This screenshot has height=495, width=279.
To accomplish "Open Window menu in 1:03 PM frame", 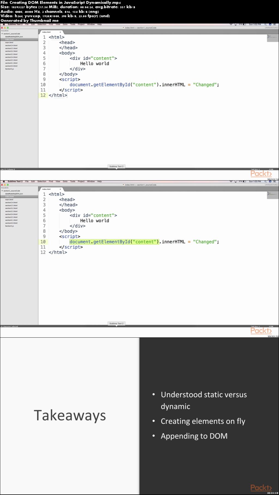I will pos(91,181).
